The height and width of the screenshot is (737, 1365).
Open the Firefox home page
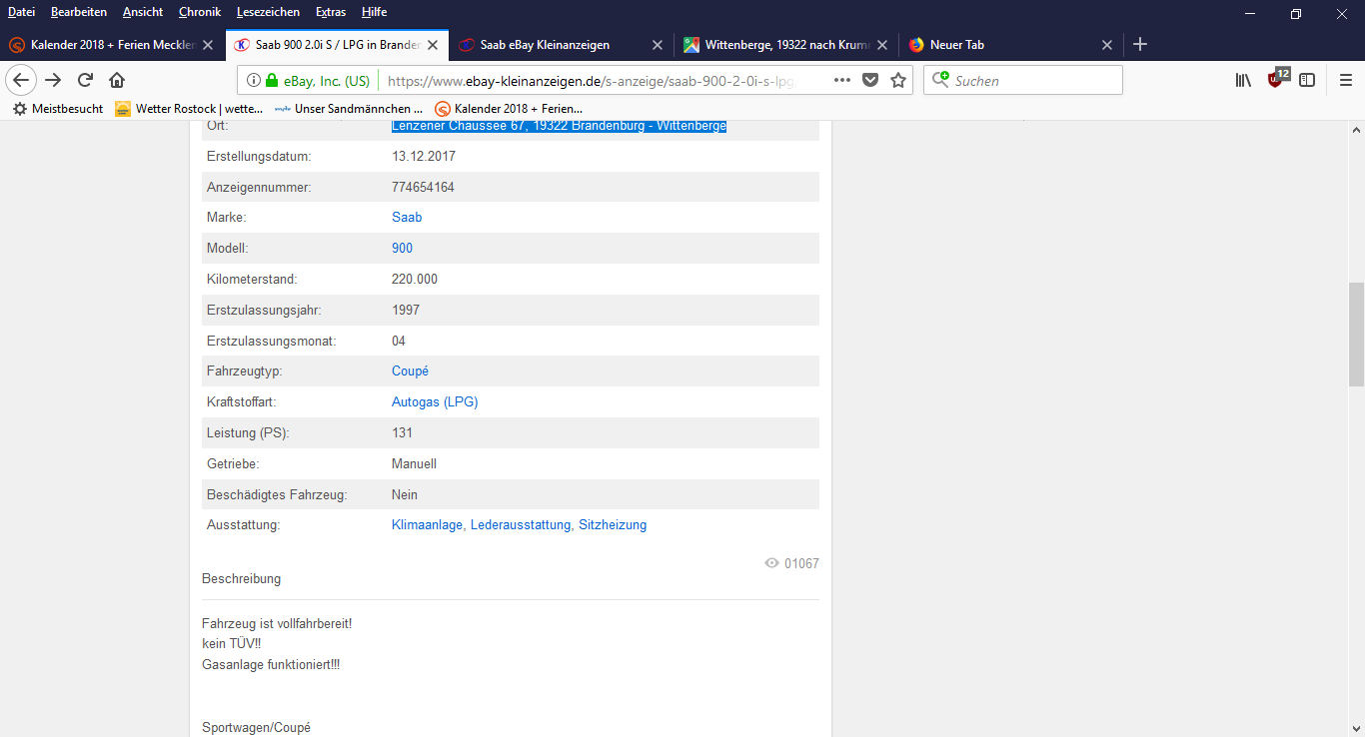point(117,80)
